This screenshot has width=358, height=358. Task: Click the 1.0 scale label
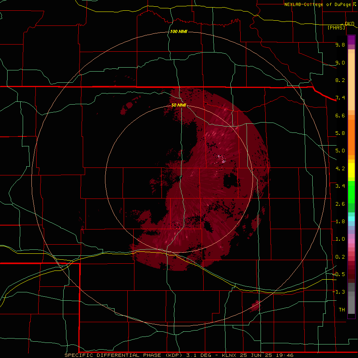(x=340, y=239)
